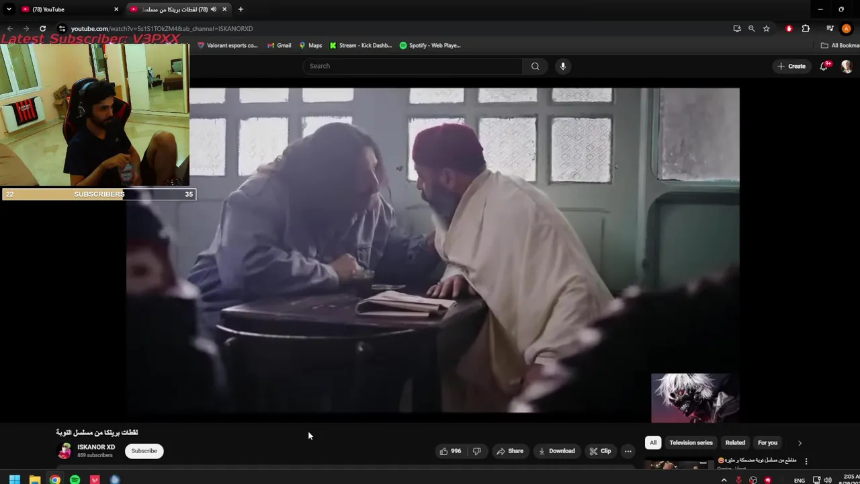Image resolution: width=860 pixels, height=484 pixels.
Task: Open more actions three-dot menu
Action: coord(628,451)
